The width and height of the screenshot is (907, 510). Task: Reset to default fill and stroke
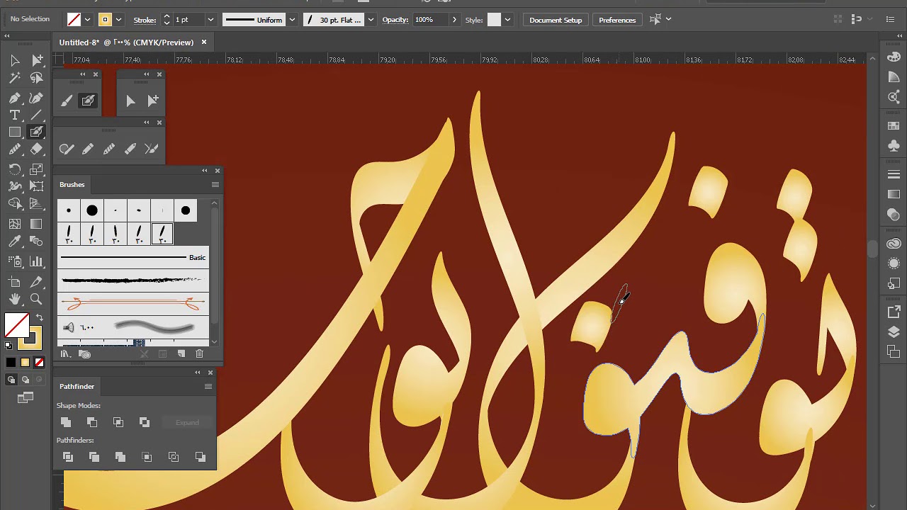point(9,346)
